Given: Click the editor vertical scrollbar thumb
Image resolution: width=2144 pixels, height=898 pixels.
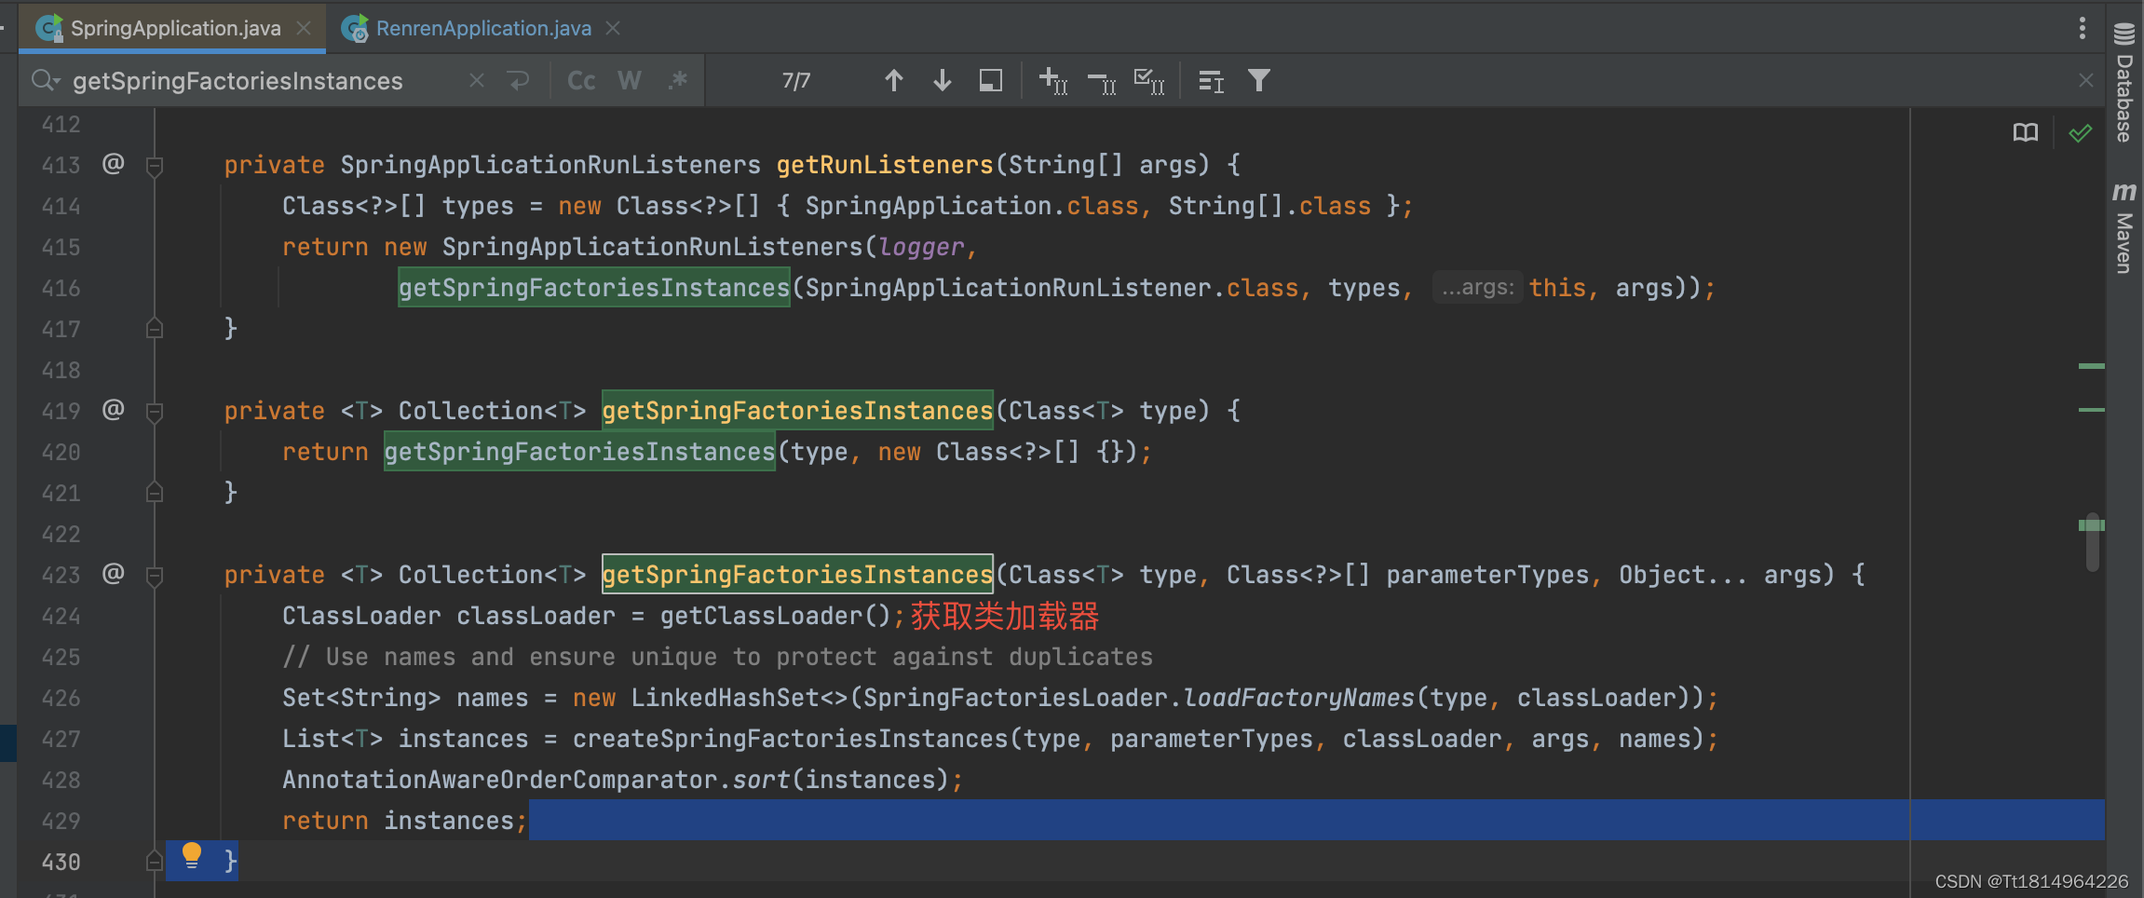Looking at the screenshot, I should click(x=2092, y=541).
